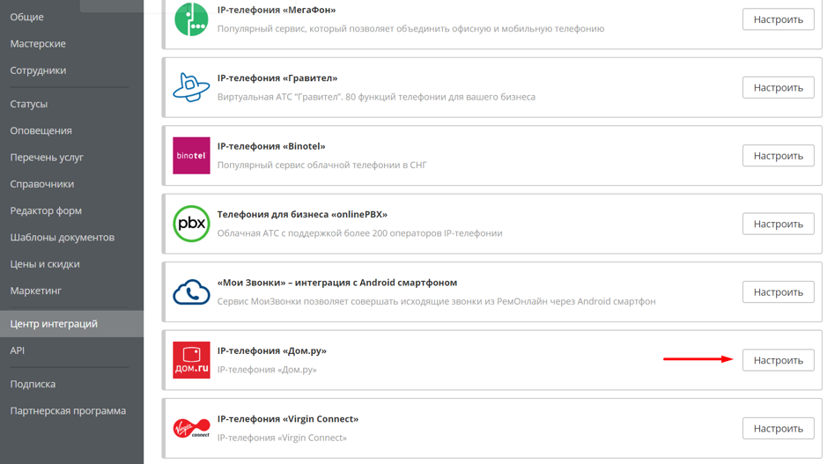Viewport: 827px width, 464px height.
Task: Configure the Binotel integration via Настроить
Action: click(778, 156)
